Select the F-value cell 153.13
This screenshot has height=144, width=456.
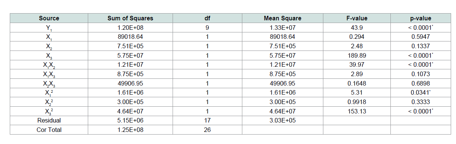click(357, 111)
